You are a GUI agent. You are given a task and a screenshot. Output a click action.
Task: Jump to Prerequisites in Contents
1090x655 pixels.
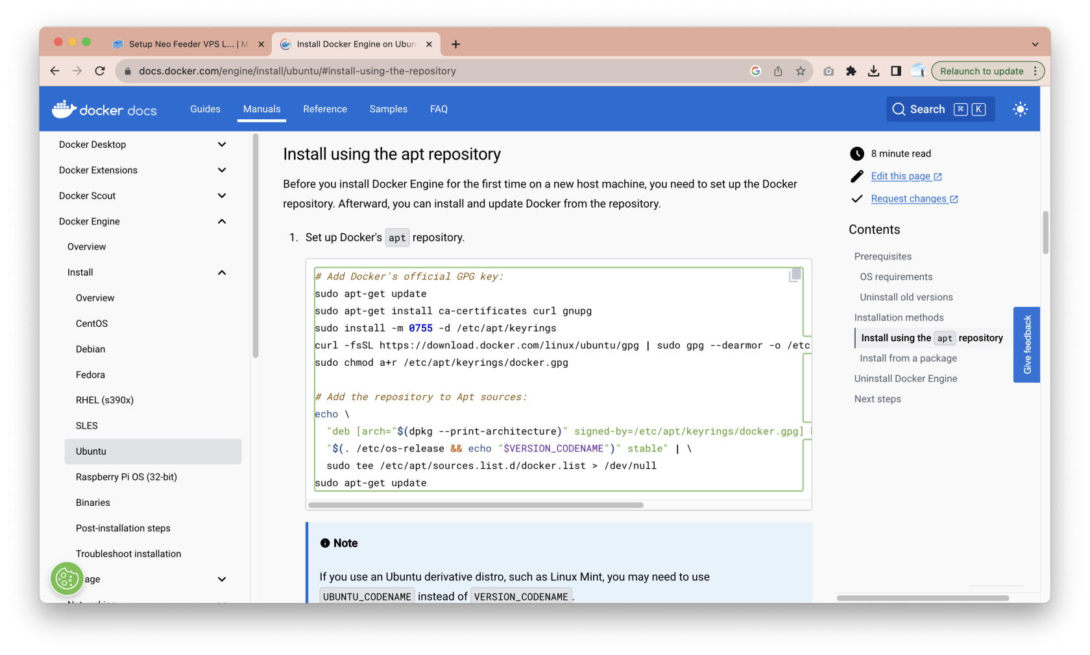click(882, 256)
